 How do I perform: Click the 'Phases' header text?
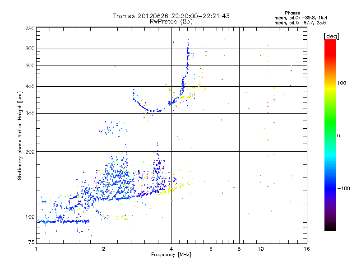pyautogui.click(x=292, y=13)
